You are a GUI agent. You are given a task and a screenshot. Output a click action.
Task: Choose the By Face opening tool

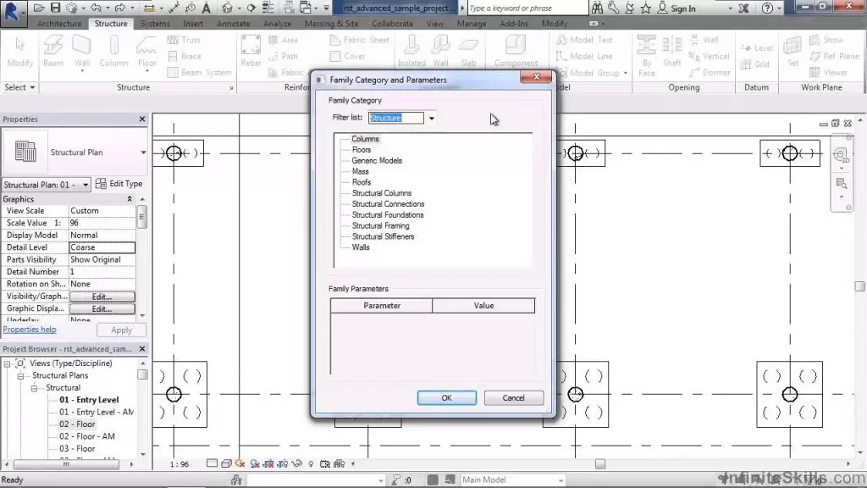[647, 51]
